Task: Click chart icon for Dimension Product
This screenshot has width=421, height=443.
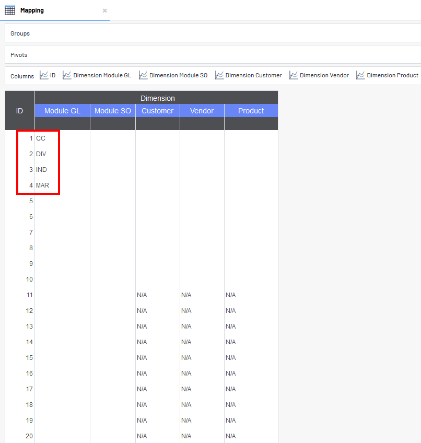Action: [360, 75]
